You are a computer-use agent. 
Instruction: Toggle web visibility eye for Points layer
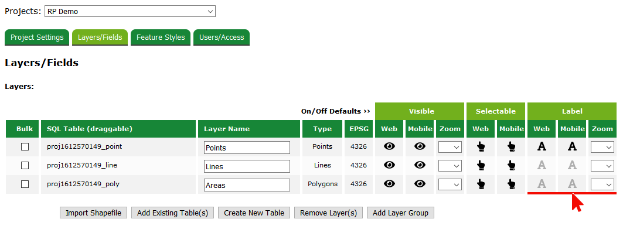[x=389, y=147]
